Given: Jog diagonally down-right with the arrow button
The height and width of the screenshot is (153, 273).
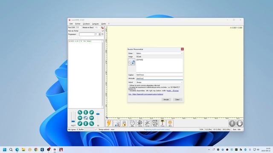Looking at the screenshot, I should 92,124.
